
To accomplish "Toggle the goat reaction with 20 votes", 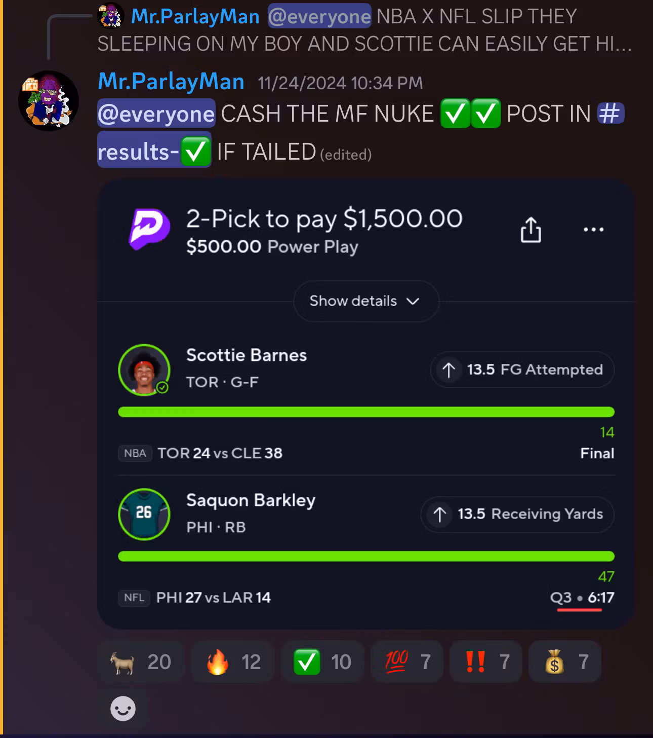I will point(141,661).
